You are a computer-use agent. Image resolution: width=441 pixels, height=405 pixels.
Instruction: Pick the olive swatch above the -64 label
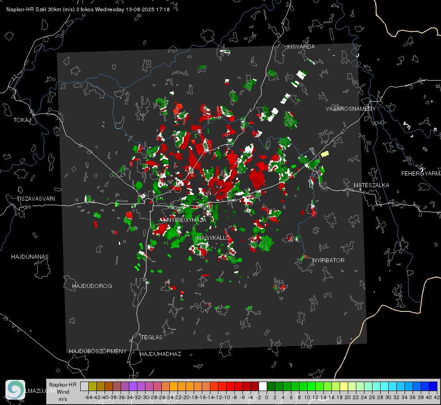coord(92,386)
